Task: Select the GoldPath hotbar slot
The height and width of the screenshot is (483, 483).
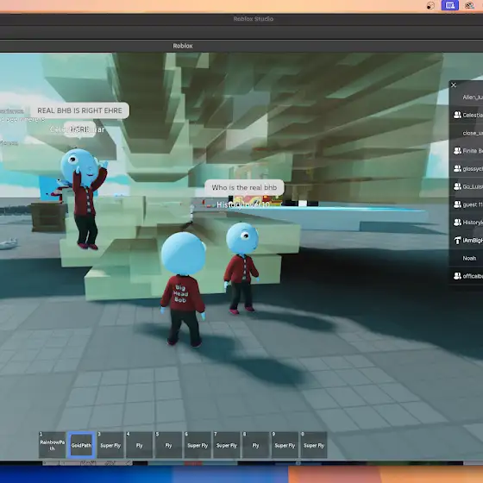Action: pos(81,445)
